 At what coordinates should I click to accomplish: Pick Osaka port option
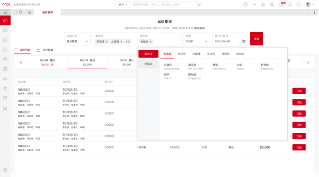(241, 66)
